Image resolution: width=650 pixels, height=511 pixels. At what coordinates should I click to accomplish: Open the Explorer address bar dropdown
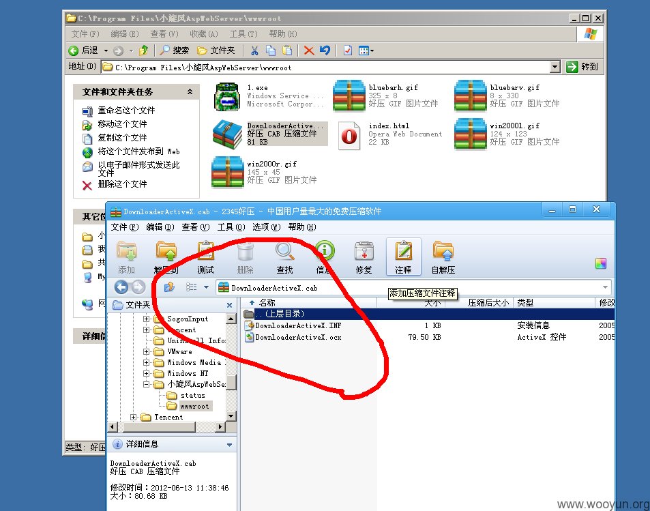[x=555, y=67]
